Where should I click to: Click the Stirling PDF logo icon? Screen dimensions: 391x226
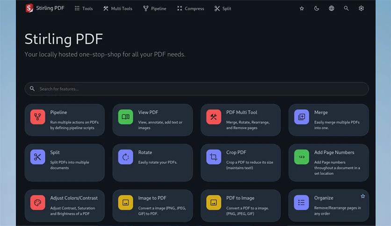point(29,8)
